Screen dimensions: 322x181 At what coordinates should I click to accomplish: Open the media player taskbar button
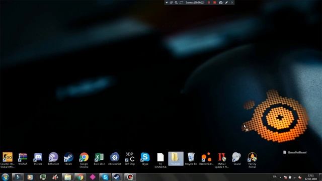(x=30, y=177)
